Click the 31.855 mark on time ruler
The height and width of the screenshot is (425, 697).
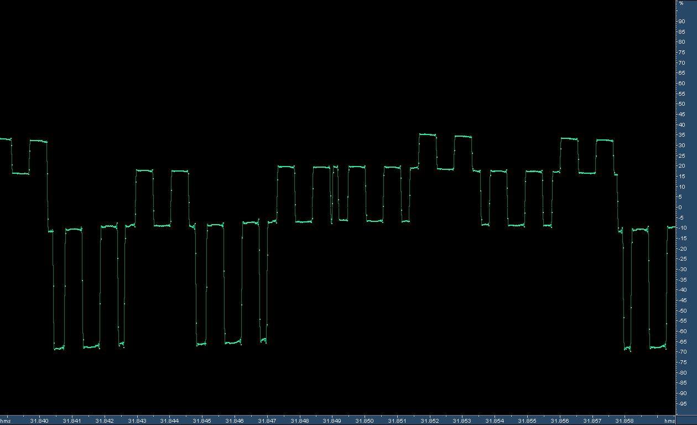coord(527,421)
